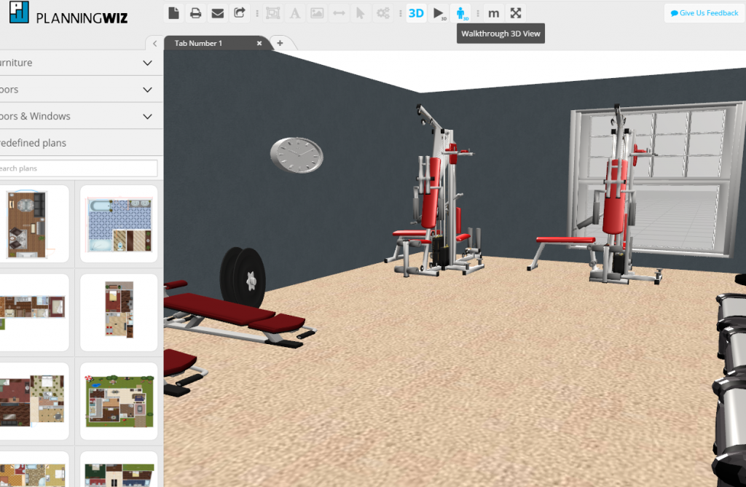This screenshot has width=746, height=487.
Task: Pick the dimension arrow tool
Action: [339, 13]
